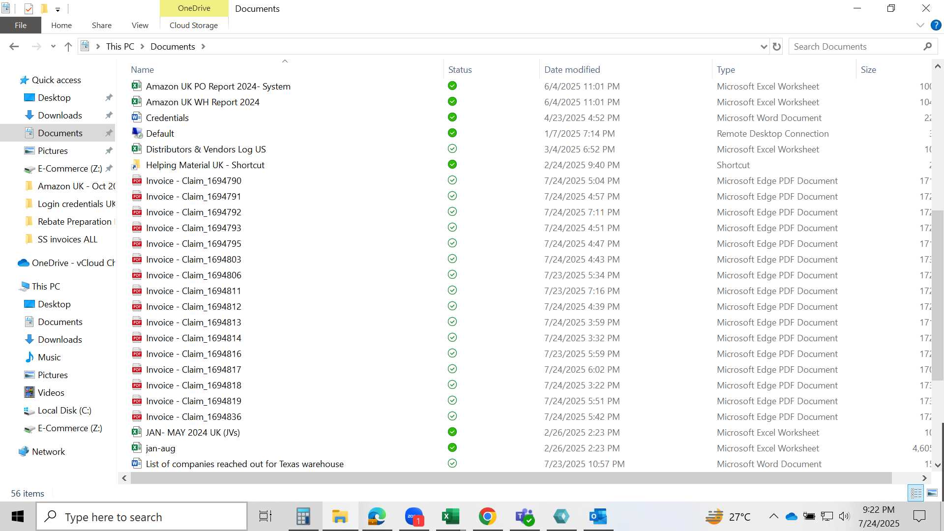Image resolution: width=944 pixels, height=531 pixels.
Task: Expand the ribbon with the chevron
Action: [x=920, y=25]
